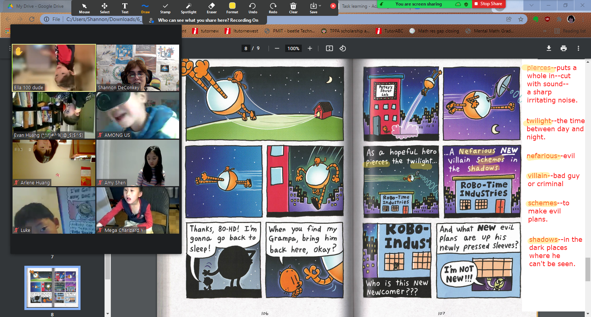Turn on the Spotlight tool
Screen dimensions: 591x317
click(x=189, y=8)
